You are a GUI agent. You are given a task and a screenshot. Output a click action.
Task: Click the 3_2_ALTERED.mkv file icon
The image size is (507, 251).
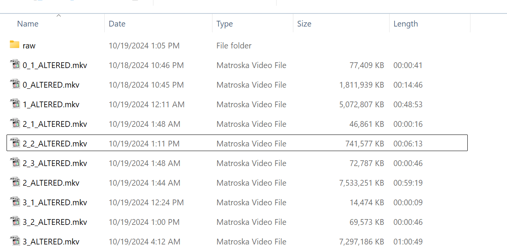coord(15,221)
